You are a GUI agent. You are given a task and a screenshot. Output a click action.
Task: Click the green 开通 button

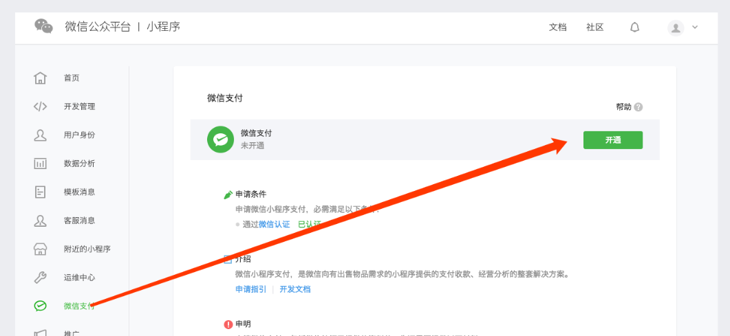click(612, 140)
